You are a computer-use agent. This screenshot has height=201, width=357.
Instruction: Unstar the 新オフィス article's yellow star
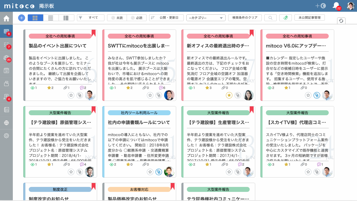coord(229,95)
